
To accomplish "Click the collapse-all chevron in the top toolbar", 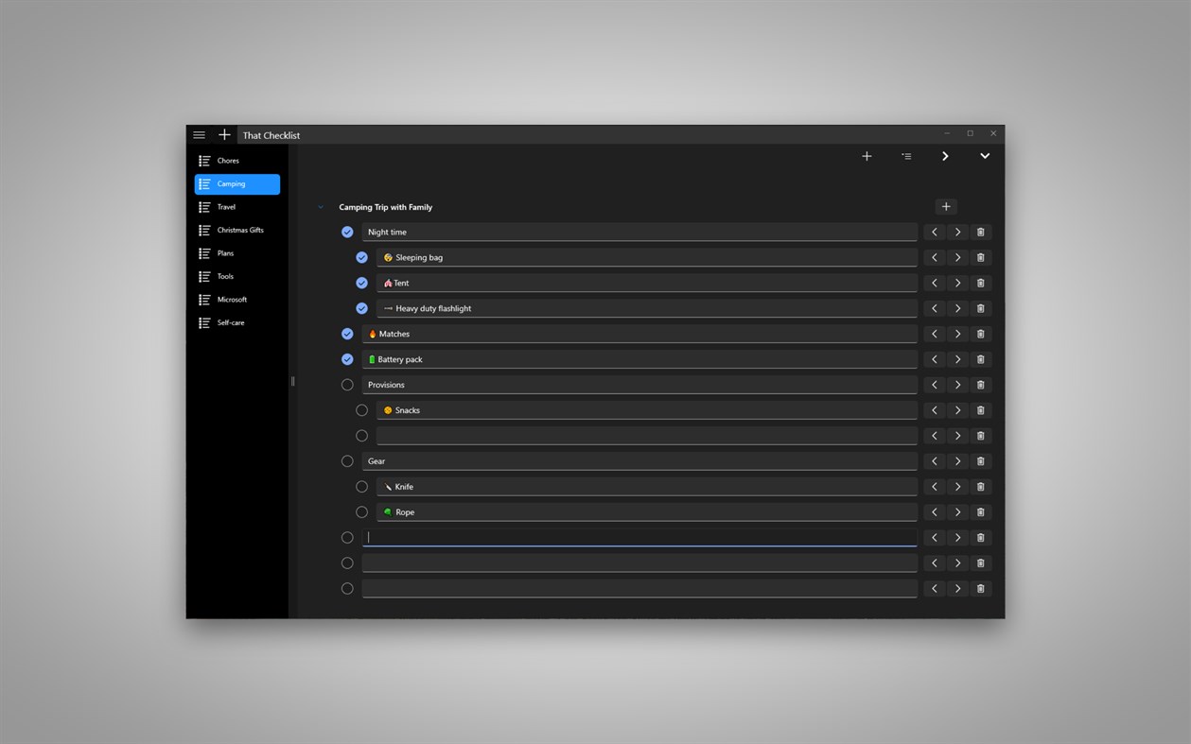I will pos(984,156).
